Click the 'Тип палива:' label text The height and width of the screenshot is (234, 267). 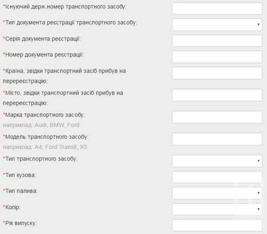click(x=20, y=191)
